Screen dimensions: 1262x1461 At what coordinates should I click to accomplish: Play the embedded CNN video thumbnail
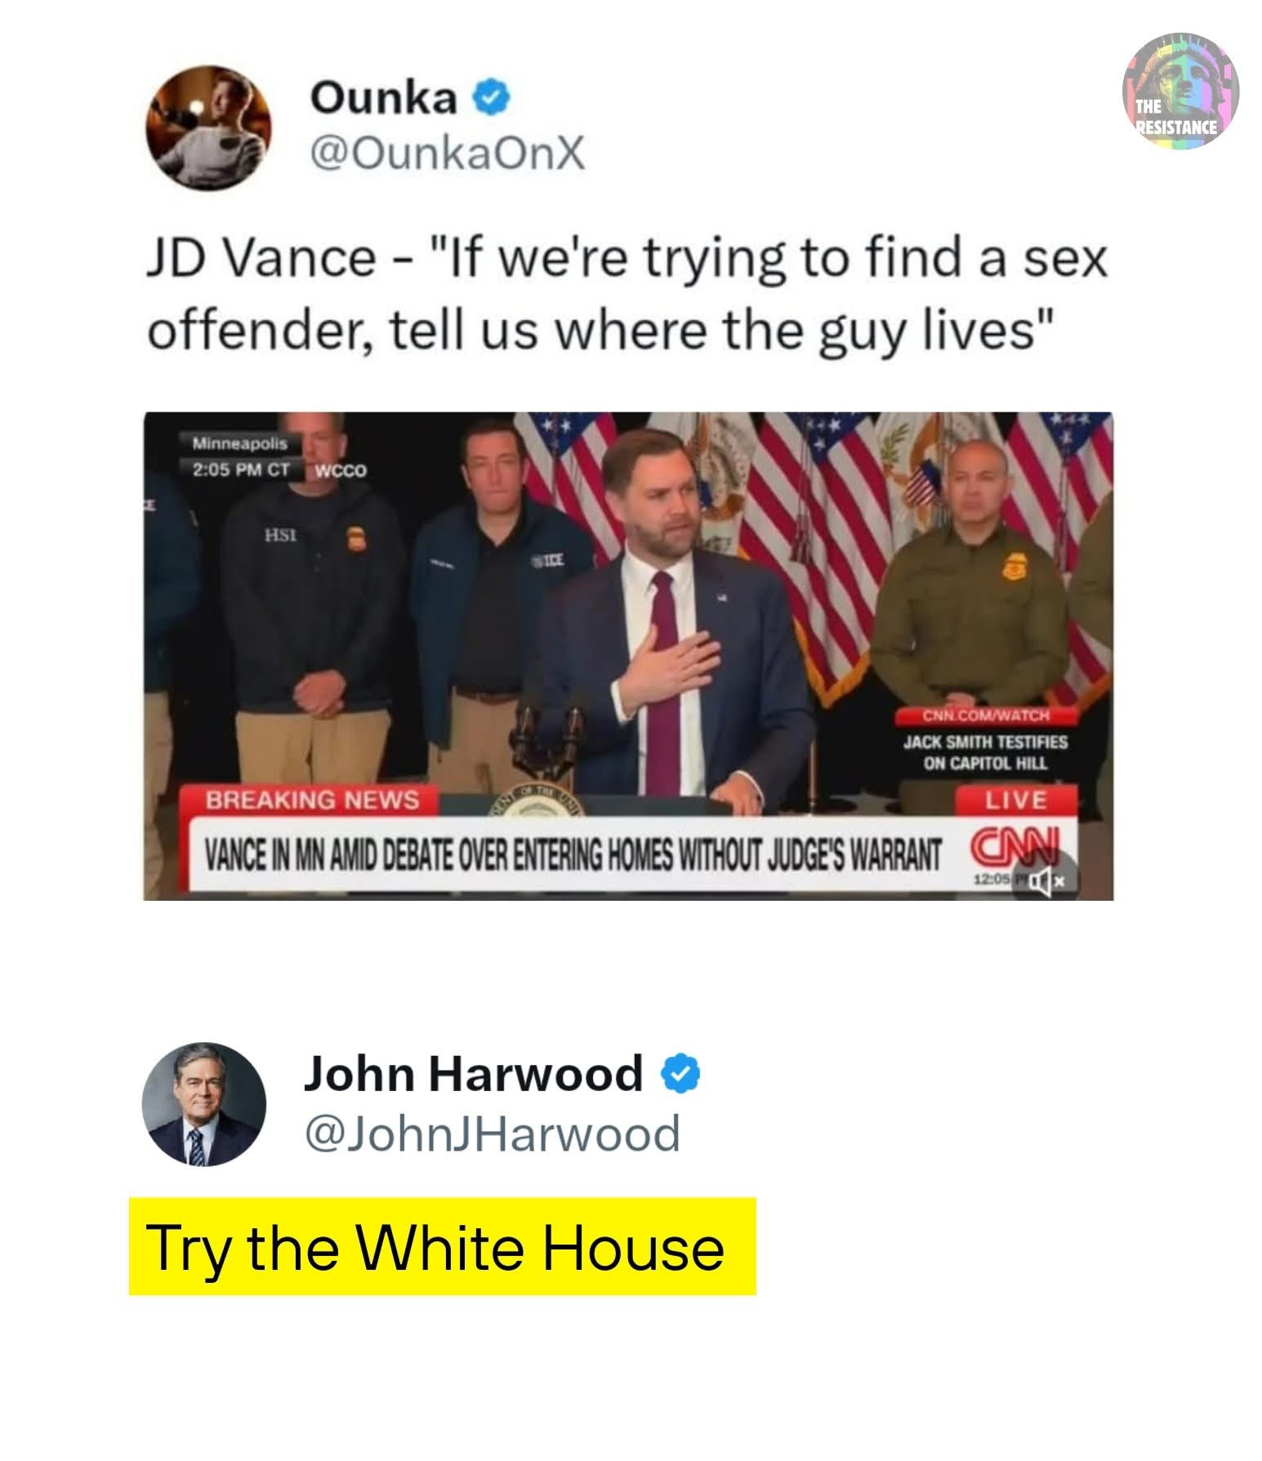click(x=628, y=656)
